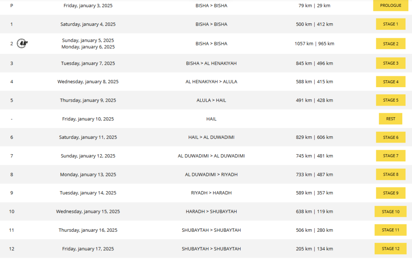
Task: Click the HAIL > AL DUWADIMI route
Action: (211, 137)
